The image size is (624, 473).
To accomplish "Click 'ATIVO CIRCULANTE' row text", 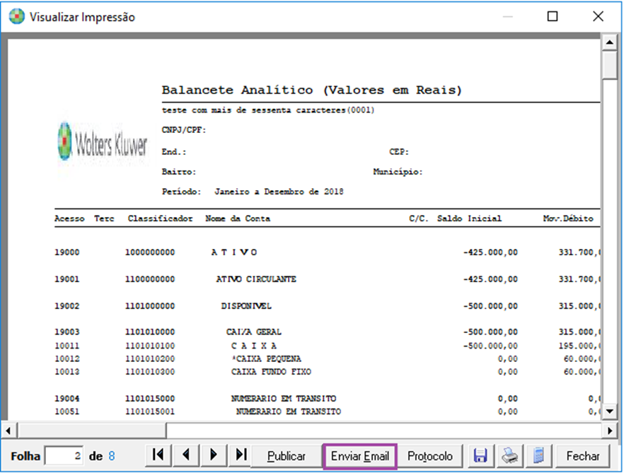I will (256, 279).
